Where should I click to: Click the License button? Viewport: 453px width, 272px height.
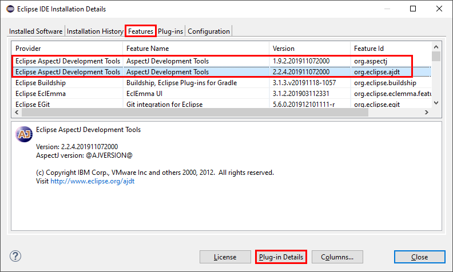click(x=225, y=257)
